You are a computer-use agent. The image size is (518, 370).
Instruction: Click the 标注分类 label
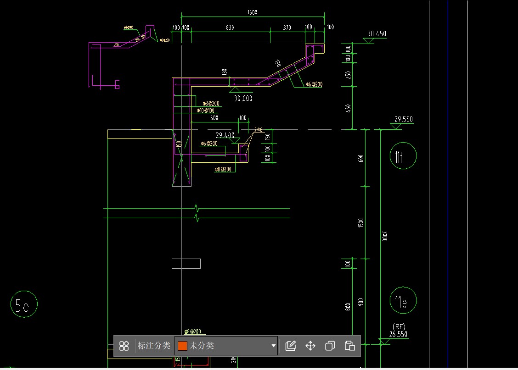click(x=154, y=346)
